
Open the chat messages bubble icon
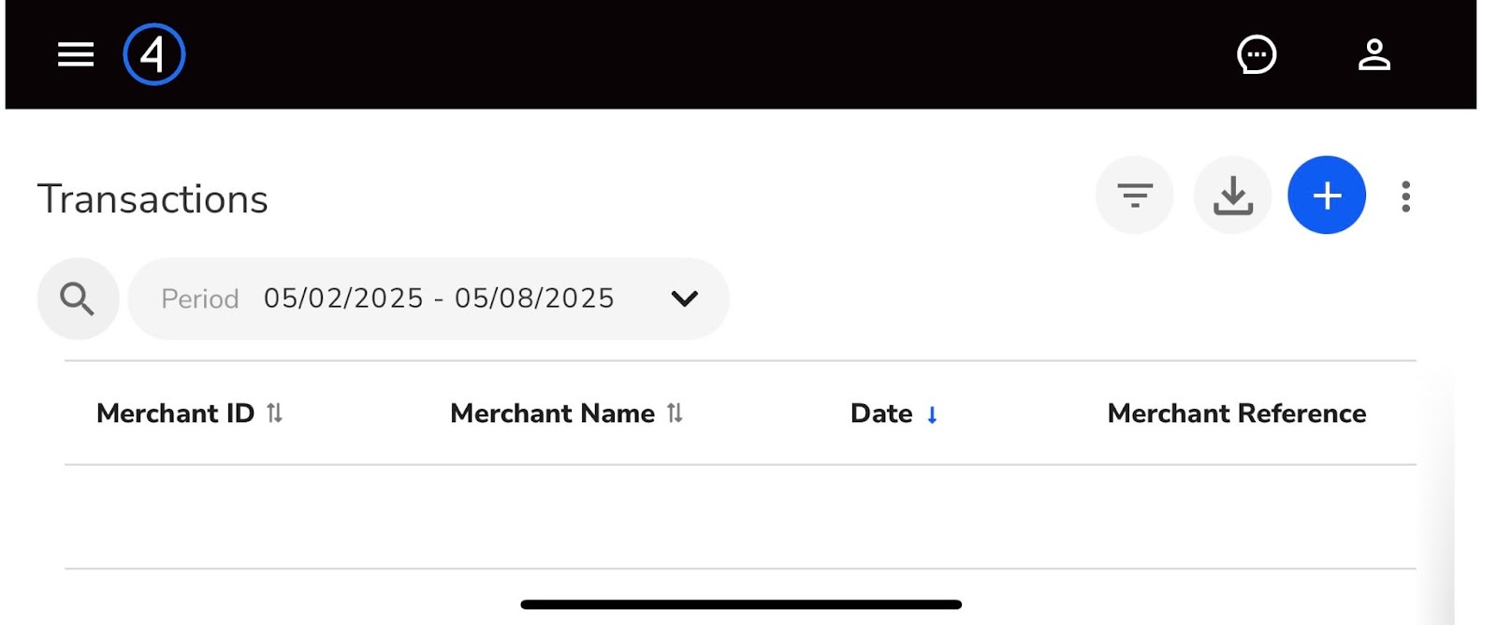pos(1257,54)
